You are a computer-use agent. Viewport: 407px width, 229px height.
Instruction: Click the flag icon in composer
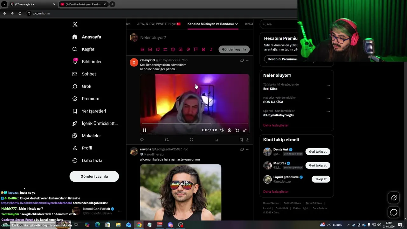click(196, 49)
